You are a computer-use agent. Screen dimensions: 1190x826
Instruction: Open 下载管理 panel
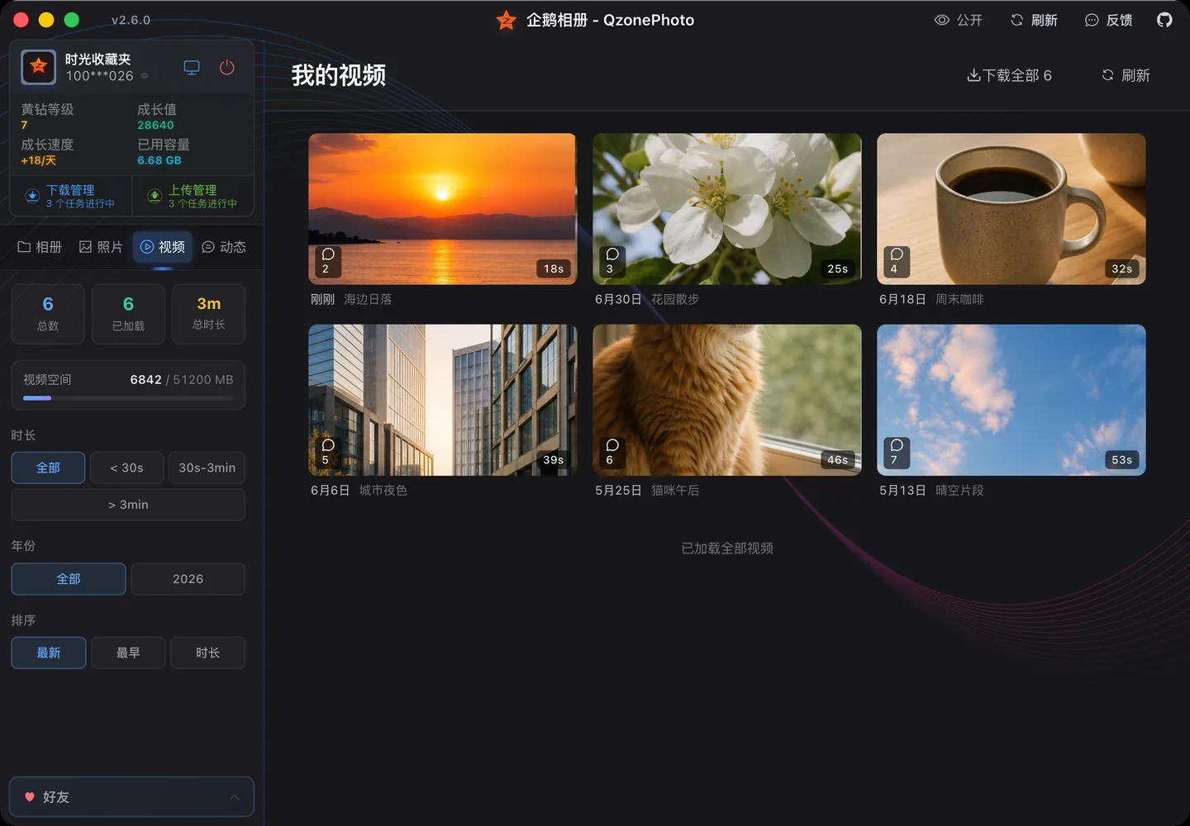70,196
